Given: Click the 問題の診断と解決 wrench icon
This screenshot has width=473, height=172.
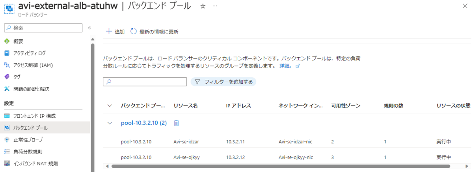Looking at the screenshot, I should pyautogui.click(x=7, y=89).
